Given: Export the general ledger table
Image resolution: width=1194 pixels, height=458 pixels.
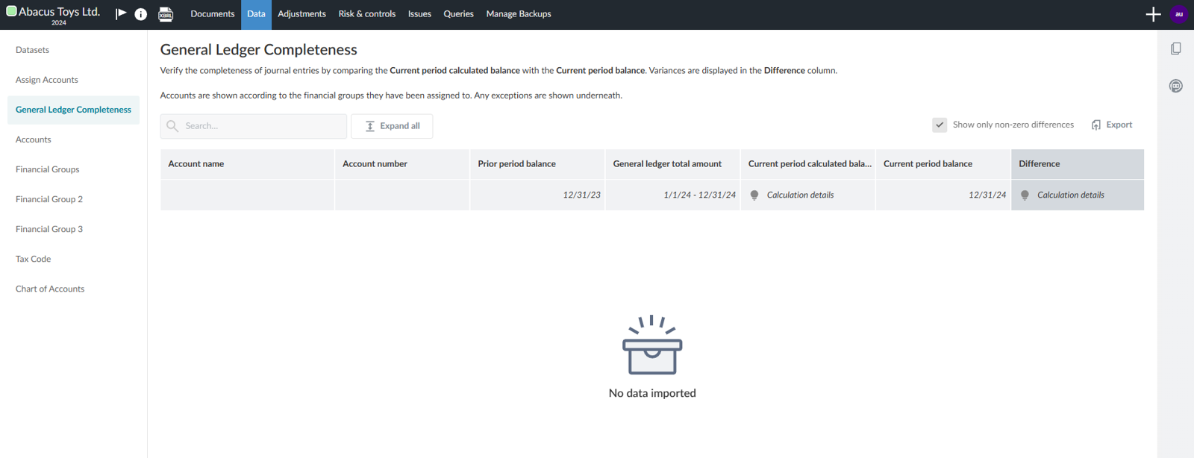Looking at the screenshot, I should click(1111, 125).
